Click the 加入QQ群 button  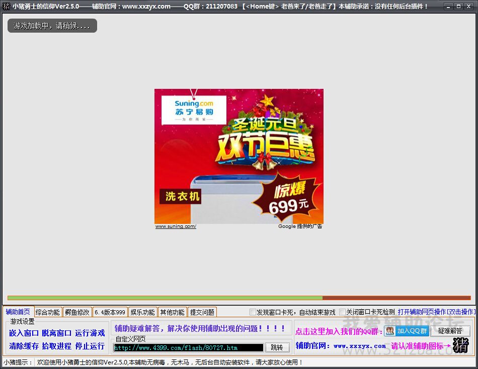click(407, 331)
